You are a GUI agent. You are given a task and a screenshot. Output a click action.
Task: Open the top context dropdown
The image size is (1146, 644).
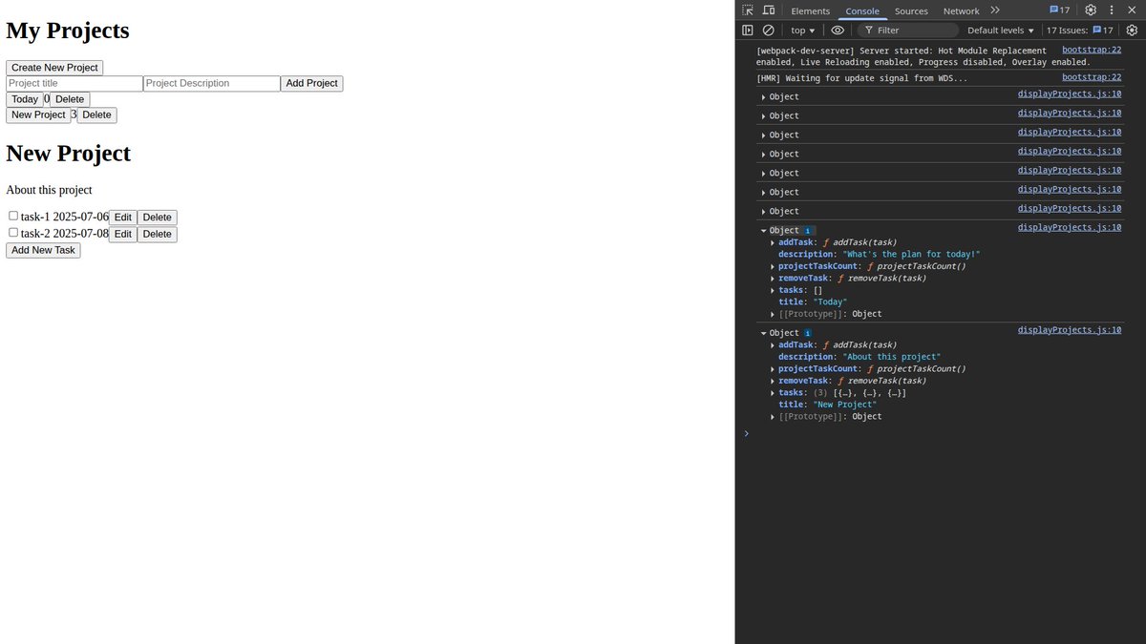point(803,31)
